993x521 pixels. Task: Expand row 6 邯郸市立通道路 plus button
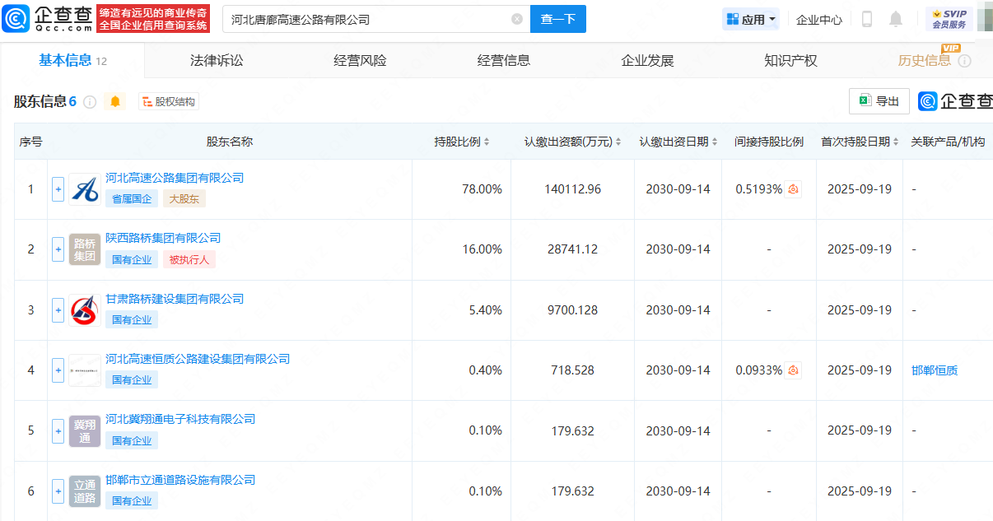click(58, 491)
